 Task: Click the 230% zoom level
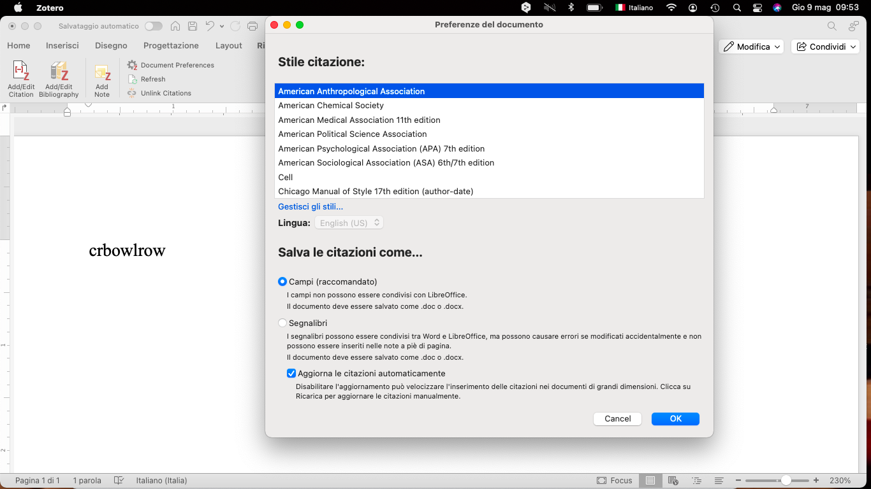click(840, 481)
